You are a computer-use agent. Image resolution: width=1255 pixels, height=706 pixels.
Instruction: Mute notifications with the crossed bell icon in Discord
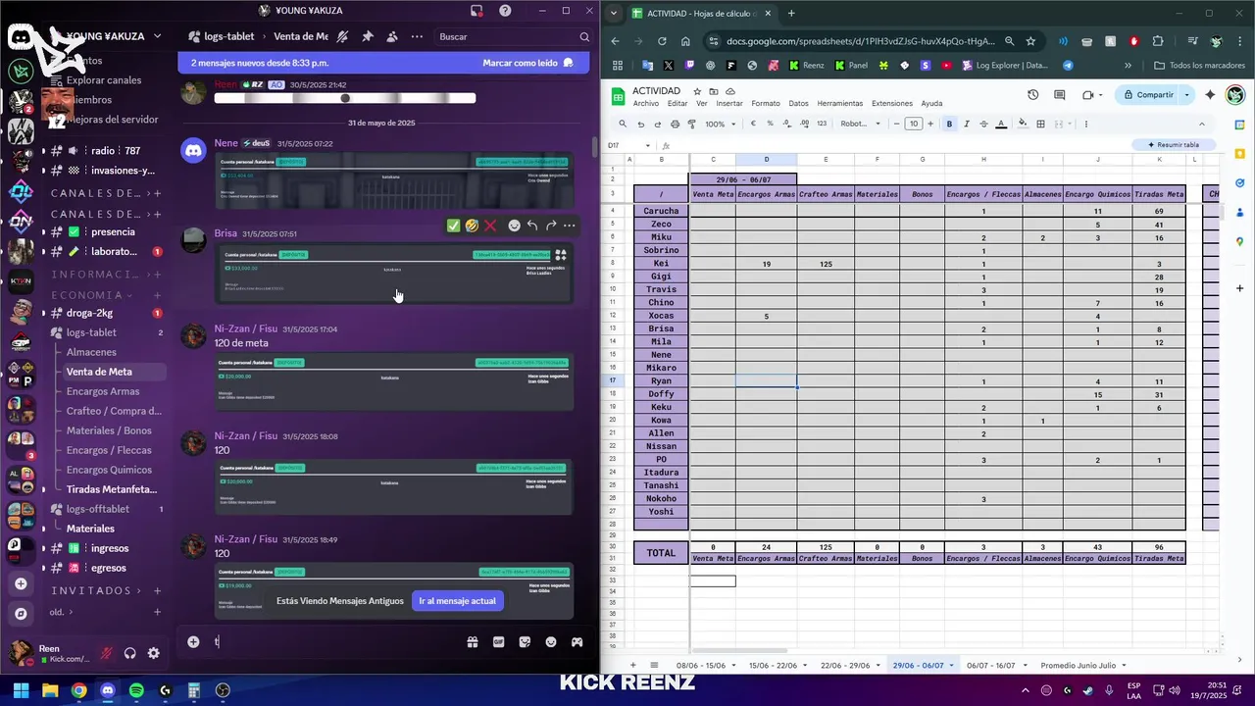point(342,36)
